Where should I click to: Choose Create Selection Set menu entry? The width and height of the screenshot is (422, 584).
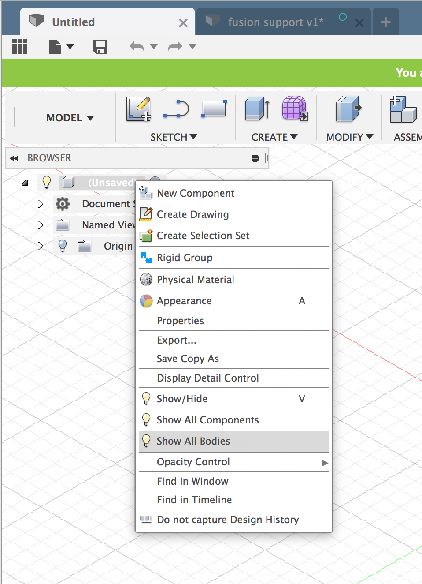(x=234, y=236)
